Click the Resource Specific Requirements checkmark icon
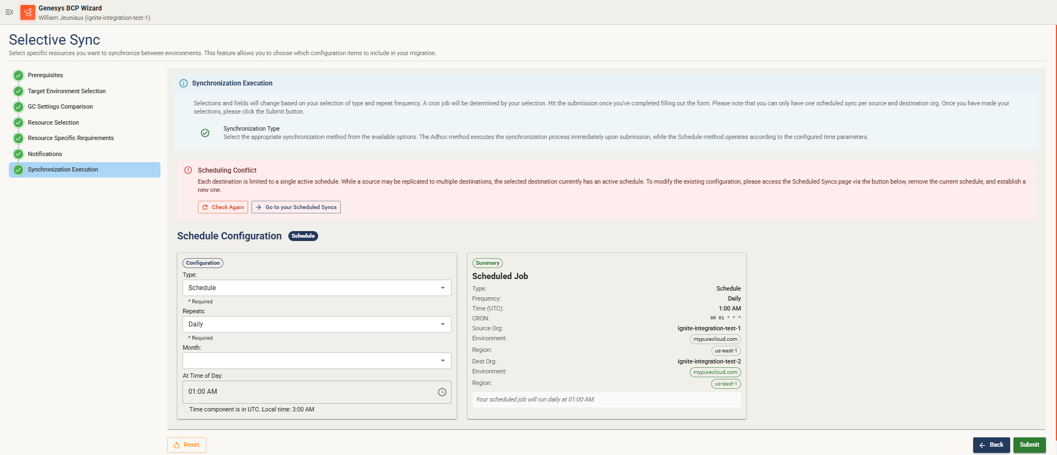The image size is (1057, 455). [x=19, y=138]
